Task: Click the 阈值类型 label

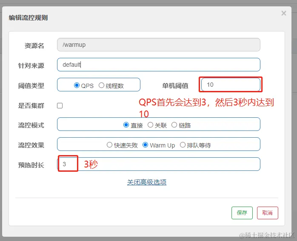Action: 31,86
